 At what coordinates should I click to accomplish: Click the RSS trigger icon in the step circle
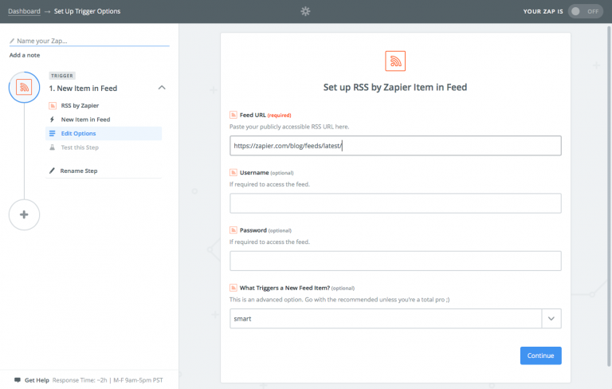pyautogui.click(x=24, y=87)
